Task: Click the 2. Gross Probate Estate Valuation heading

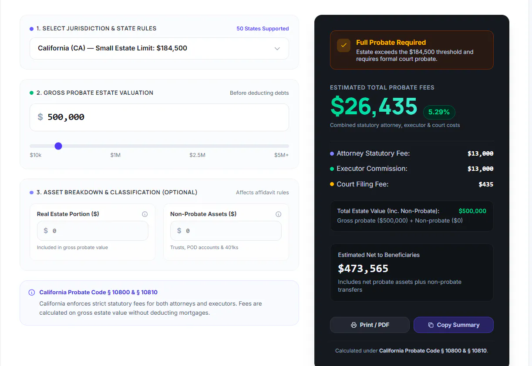Action: pos(95,93)
